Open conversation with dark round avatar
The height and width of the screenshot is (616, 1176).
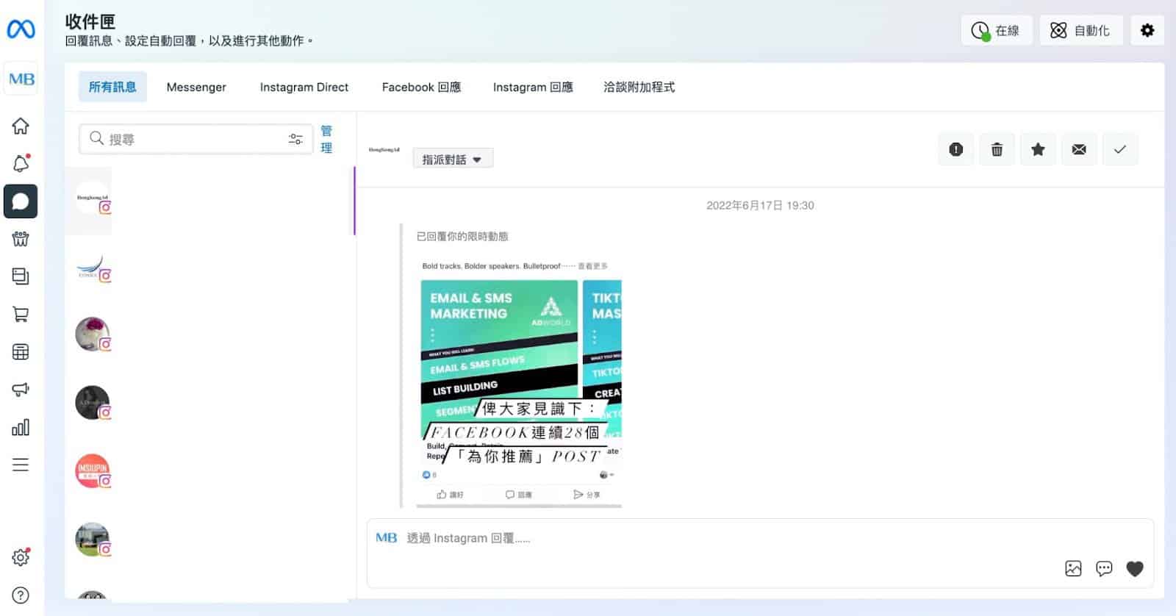click(x=93, y=403)
